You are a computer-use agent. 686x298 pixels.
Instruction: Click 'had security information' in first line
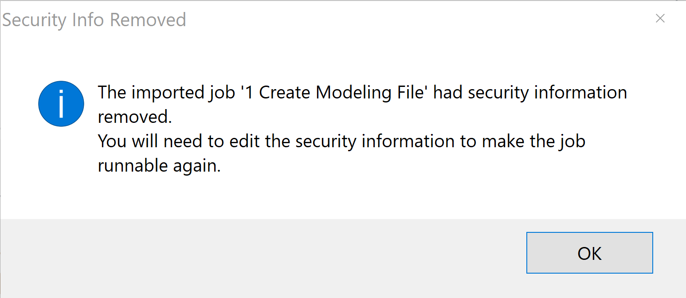pos(530,93)
